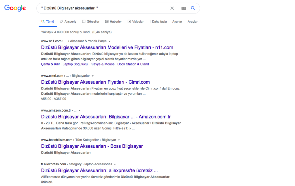This screenshot has height=186, width=295.
Task: Follow the Dock Station & Stand sitelink
Action: [133, 64]
